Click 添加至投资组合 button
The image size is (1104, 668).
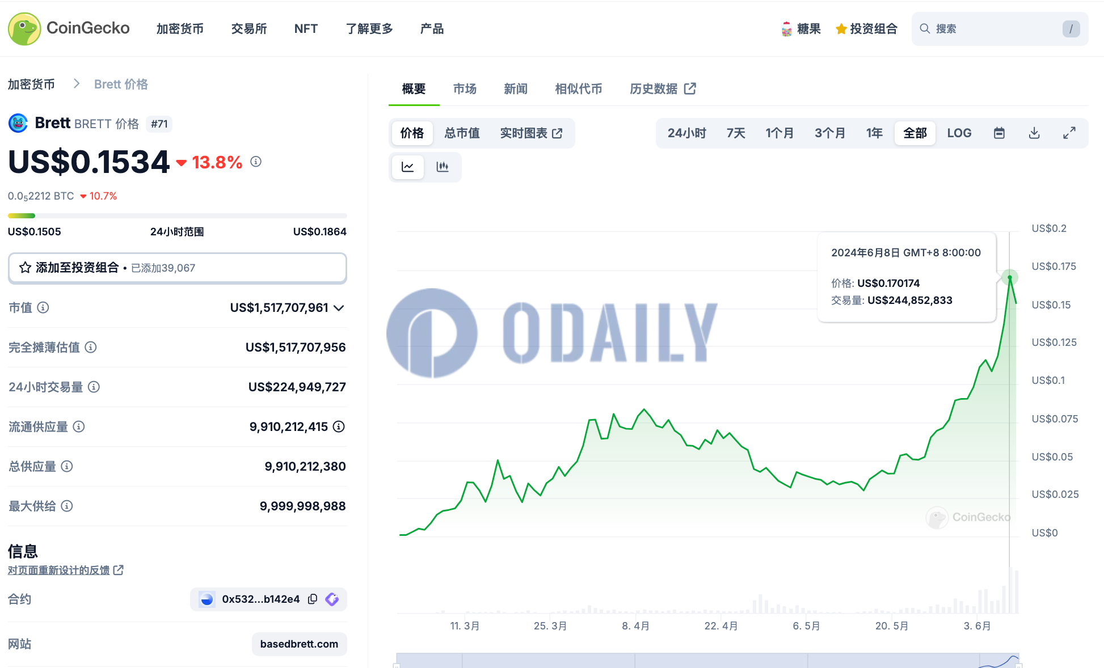[178, 268]
